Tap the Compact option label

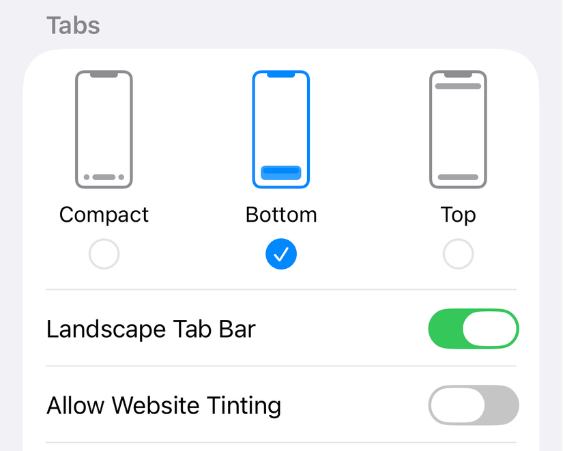click(104, 214)
